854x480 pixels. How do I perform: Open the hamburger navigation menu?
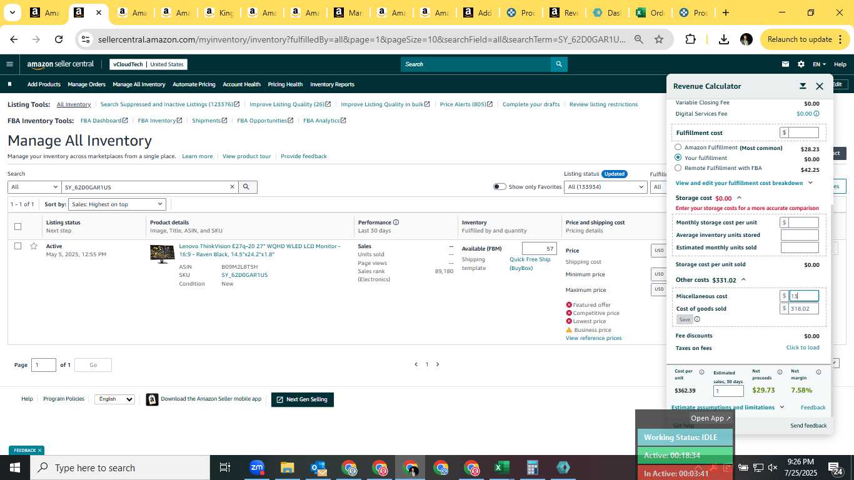tap(9, 64)
